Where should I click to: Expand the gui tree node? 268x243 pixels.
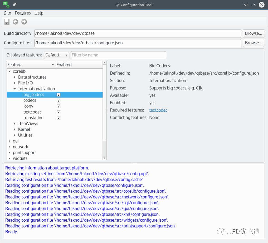[9, 141]
